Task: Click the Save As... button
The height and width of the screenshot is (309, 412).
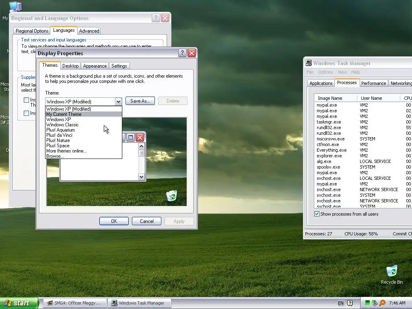Action: pyautogui.click(x=140, y=101)
